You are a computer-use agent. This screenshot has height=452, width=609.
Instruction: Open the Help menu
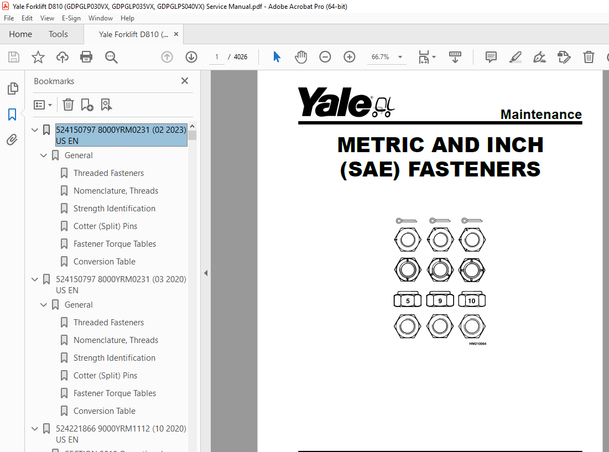point(127,18)
